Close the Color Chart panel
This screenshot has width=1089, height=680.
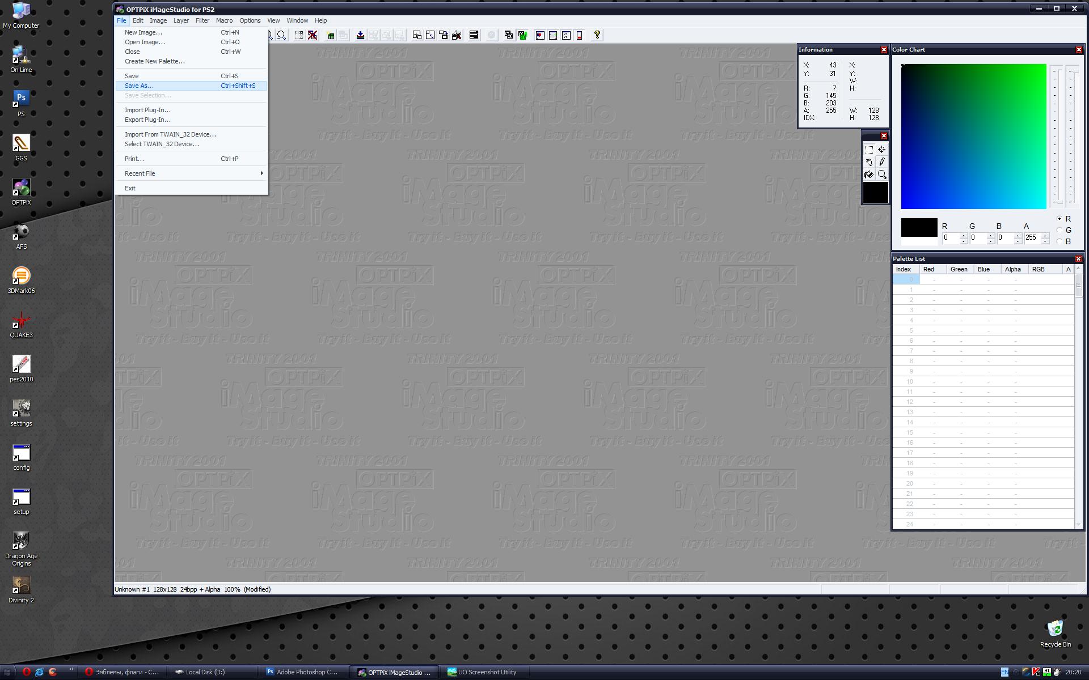1079,50
